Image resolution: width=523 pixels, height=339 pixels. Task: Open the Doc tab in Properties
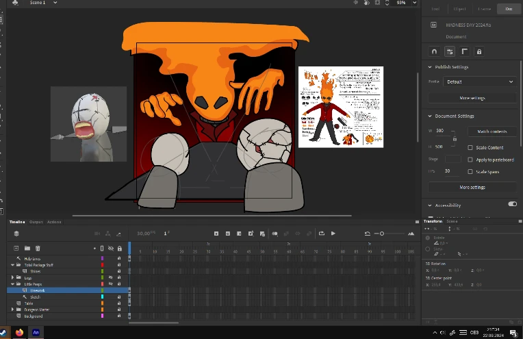pos(508,9)
